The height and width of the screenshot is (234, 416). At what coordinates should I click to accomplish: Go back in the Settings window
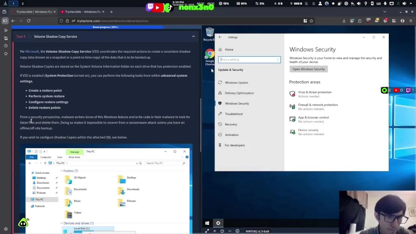click(220, 37)
